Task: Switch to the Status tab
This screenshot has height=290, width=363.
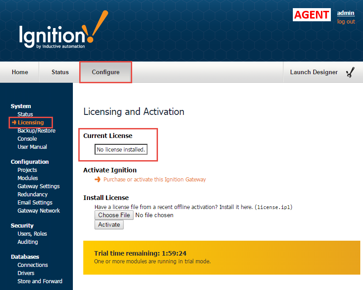Action: pyautogui.click(x=60, y=72)
